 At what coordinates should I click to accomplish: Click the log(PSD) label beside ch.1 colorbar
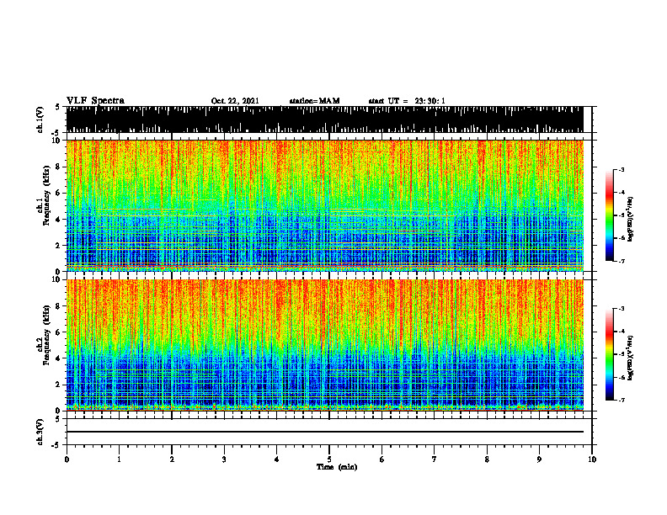(631, 220)
